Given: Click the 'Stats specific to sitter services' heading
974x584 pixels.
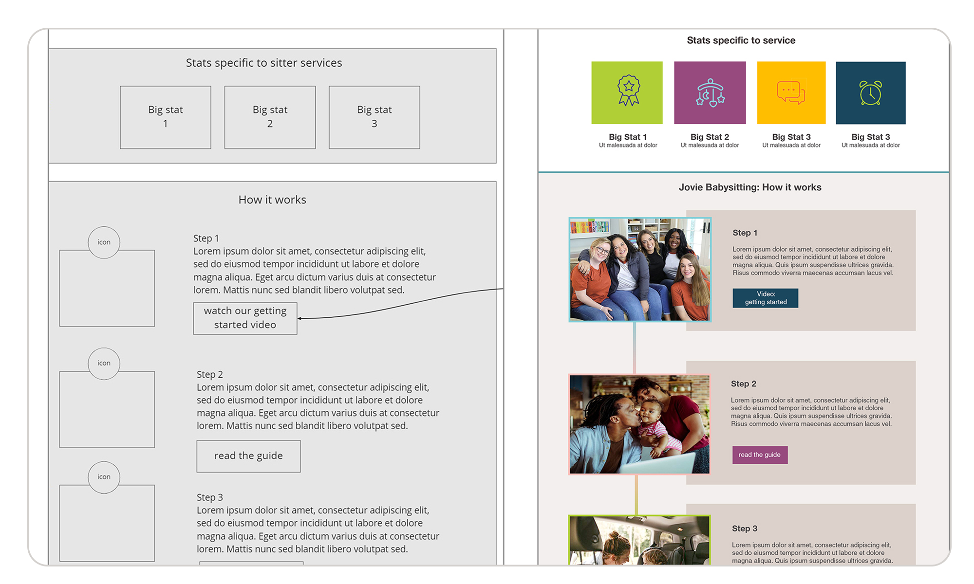Looking at the screenshot, I should tap(264, 63).
